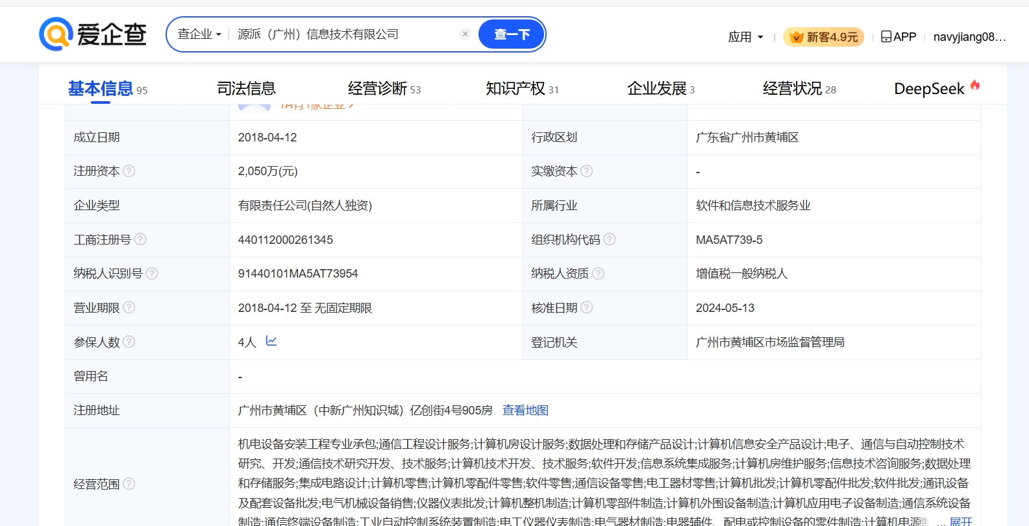This screenshot has width=1029, height=526.
Task: Click the help icon next to 参保人数
Action: click(129, 342)
